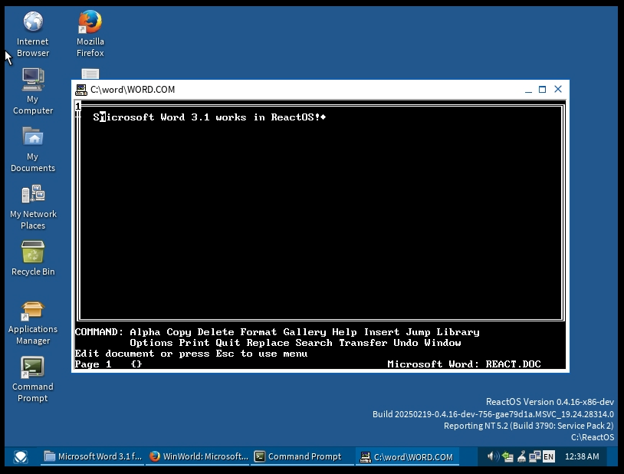The height and width of the screenshot is (474, 624).
Task: Launch the Applications Manager
Action: (x=32, y=311)
